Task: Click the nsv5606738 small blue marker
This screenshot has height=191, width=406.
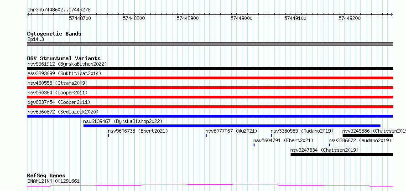Action: click(109, 135)
